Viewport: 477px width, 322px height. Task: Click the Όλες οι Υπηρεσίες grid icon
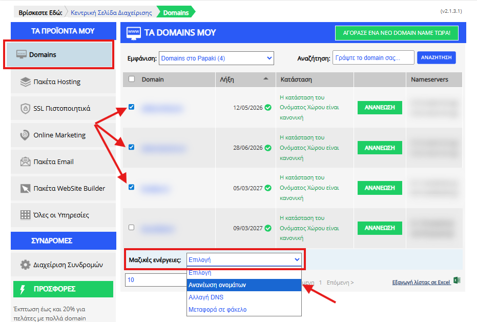click(26, 215)
